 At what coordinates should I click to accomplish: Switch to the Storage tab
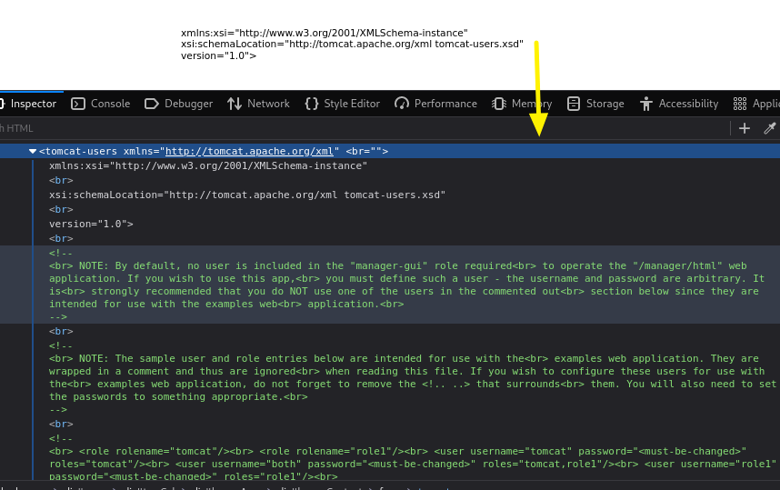(x=595, y=104)
